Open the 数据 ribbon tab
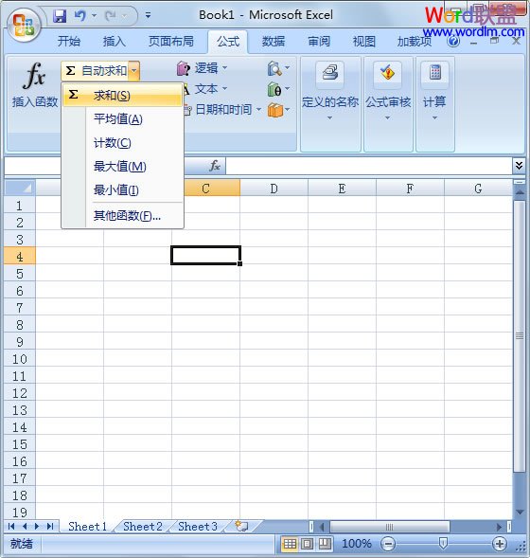 coord(274,42)
